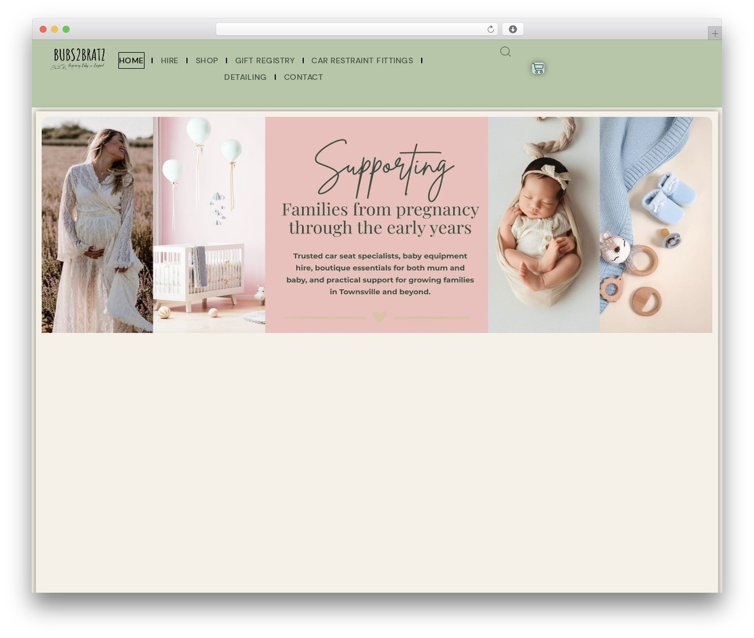Open the HIRE menu item
Image resolution: width=754 pixels, height=638 pixels.
pos(169,61)
